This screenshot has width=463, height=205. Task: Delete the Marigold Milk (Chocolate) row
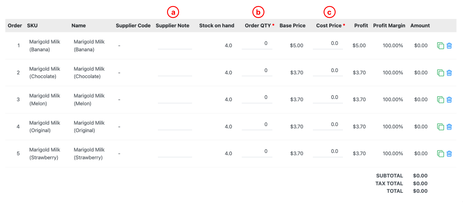coord(449,73)
